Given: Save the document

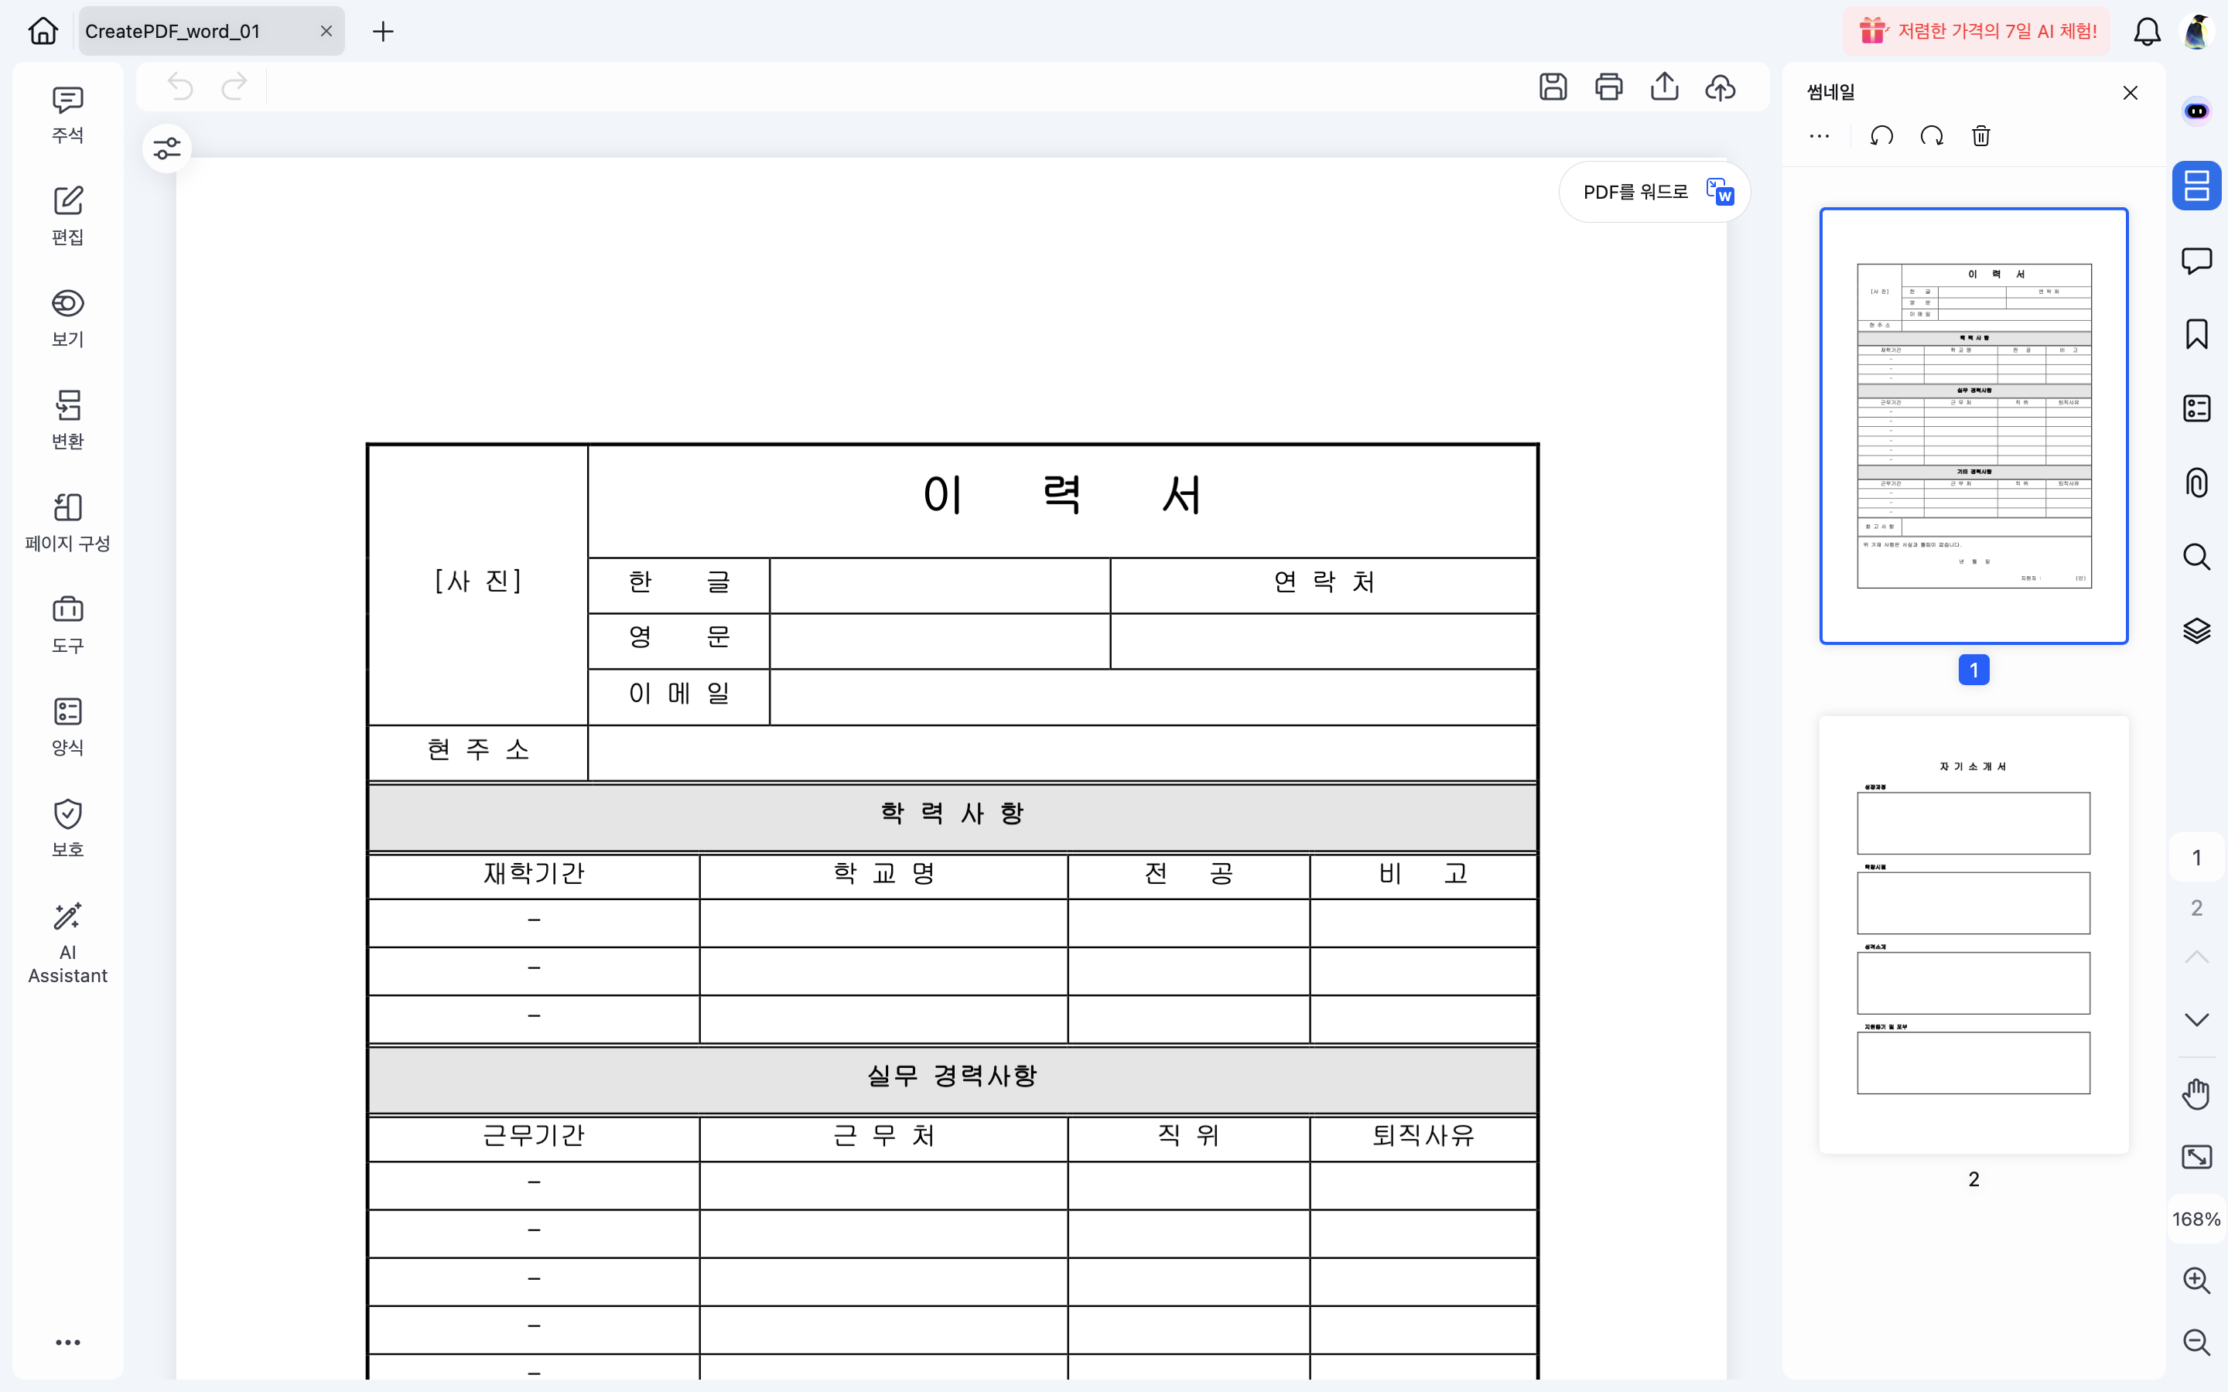Looking at the screenshot, I should [x=1552, y=86].
